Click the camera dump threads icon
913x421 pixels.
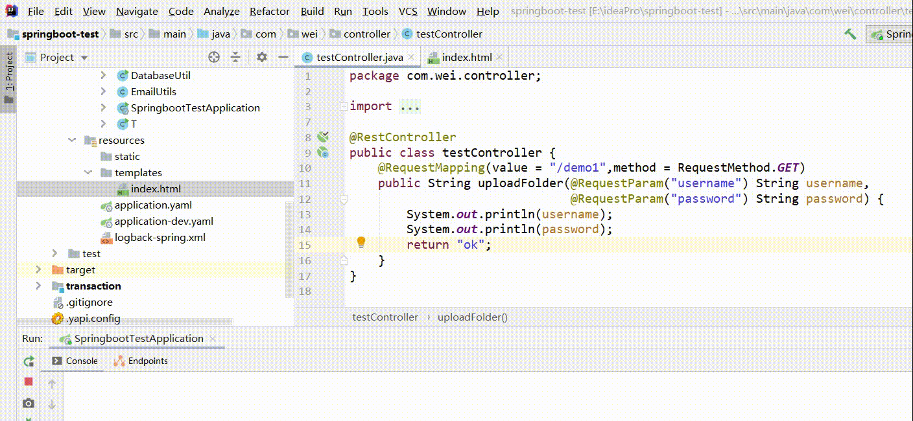click(29, 403)
